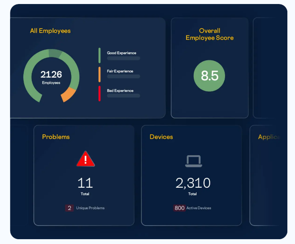Click the green 8.5 score circle
The height and width of the screenshot is (244, 295).
209,76
